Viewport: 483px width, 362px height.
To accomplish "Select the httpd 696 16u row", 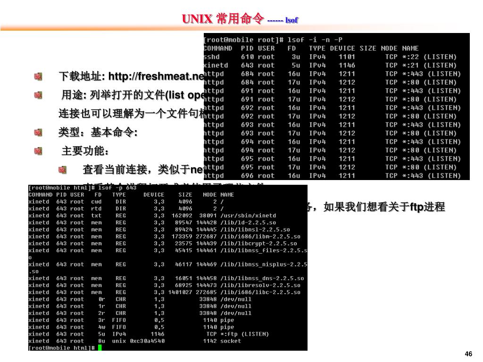I will (332, 176).
